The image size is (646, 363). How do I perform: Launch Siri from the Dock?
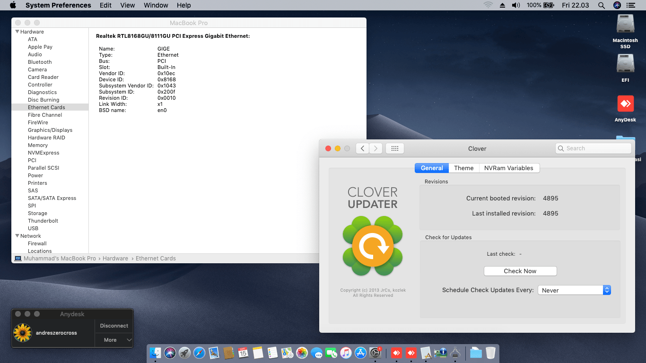tap(170, 353)
